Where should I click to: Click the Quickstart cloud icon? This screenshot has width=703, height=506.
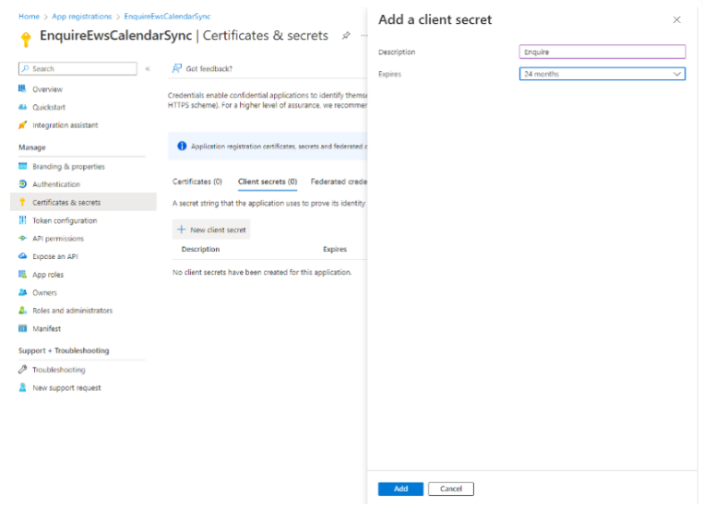pos(22,107)
